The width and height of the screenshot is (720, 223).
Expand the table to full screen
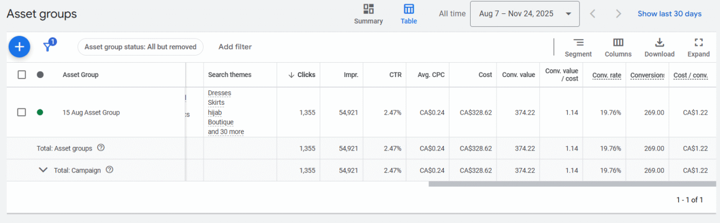click(x=698, y=43)
